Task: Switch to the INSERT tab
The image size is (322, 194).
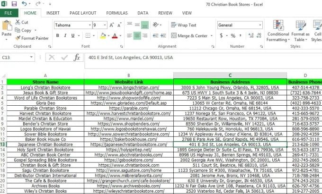Action: [x=53, y=13]
